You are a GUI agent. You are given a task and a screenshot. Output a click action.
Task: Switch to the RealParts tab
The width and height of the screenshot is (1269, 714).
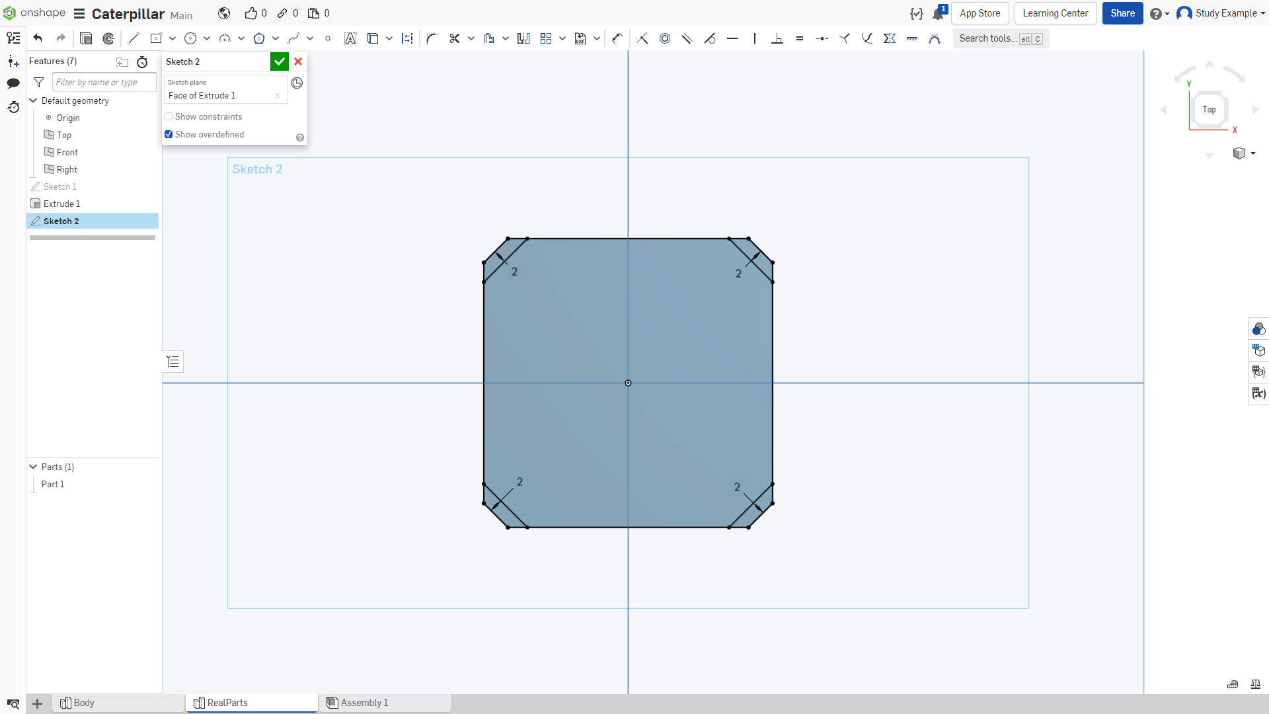coord(252,703)
